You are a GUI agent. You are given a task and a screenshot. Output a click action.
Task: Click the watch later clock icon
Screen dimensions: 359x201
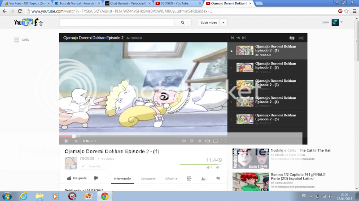point(200,141)
